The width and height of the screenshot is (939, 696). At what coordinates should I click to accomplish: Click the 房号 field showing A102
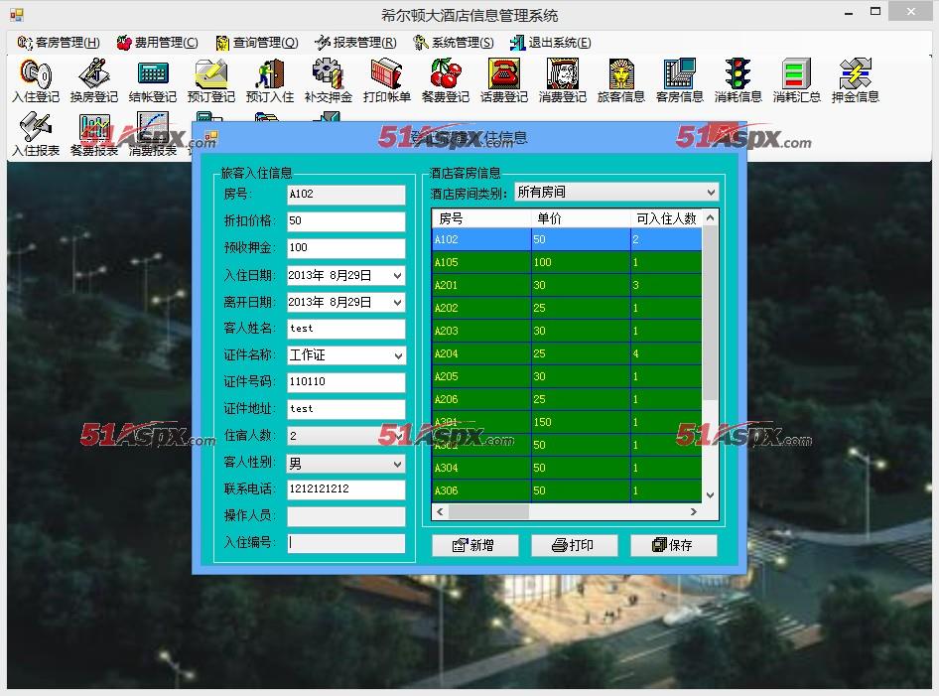point(346,194)
